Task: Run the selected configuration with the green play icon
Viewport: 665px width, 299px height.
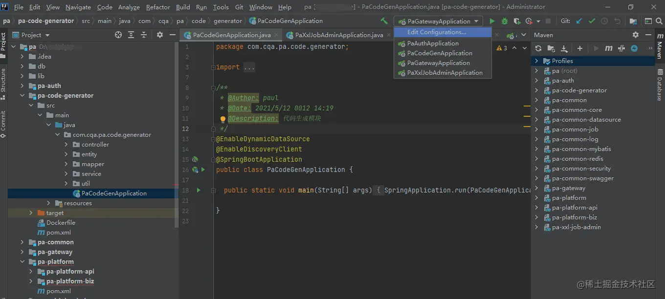Action: [492, 21]
